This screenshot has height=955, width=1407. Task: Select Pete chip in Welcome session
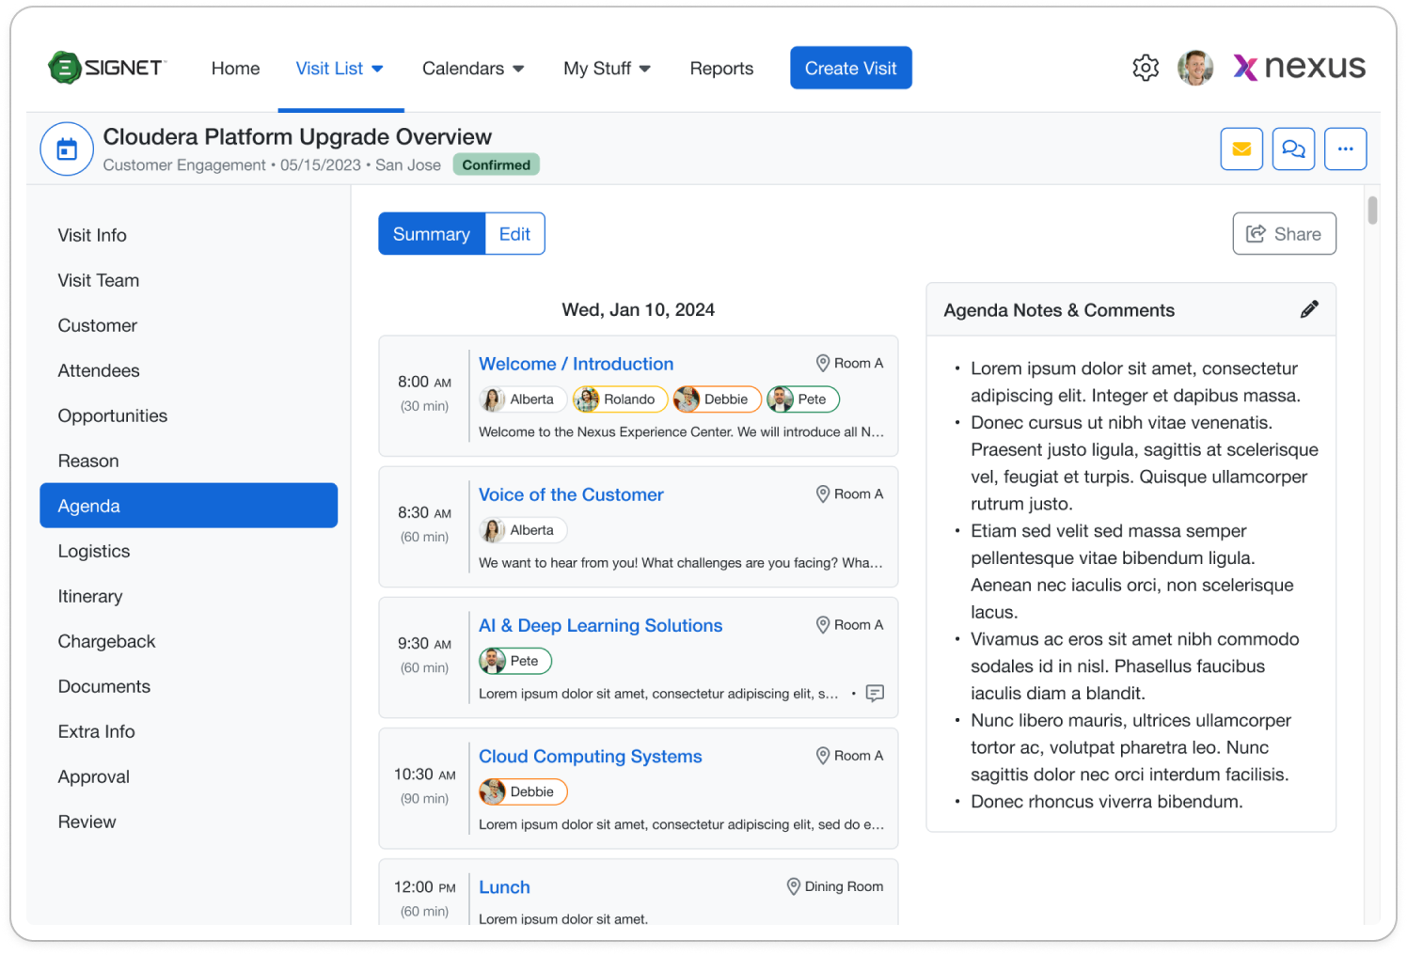click(803, 399)
